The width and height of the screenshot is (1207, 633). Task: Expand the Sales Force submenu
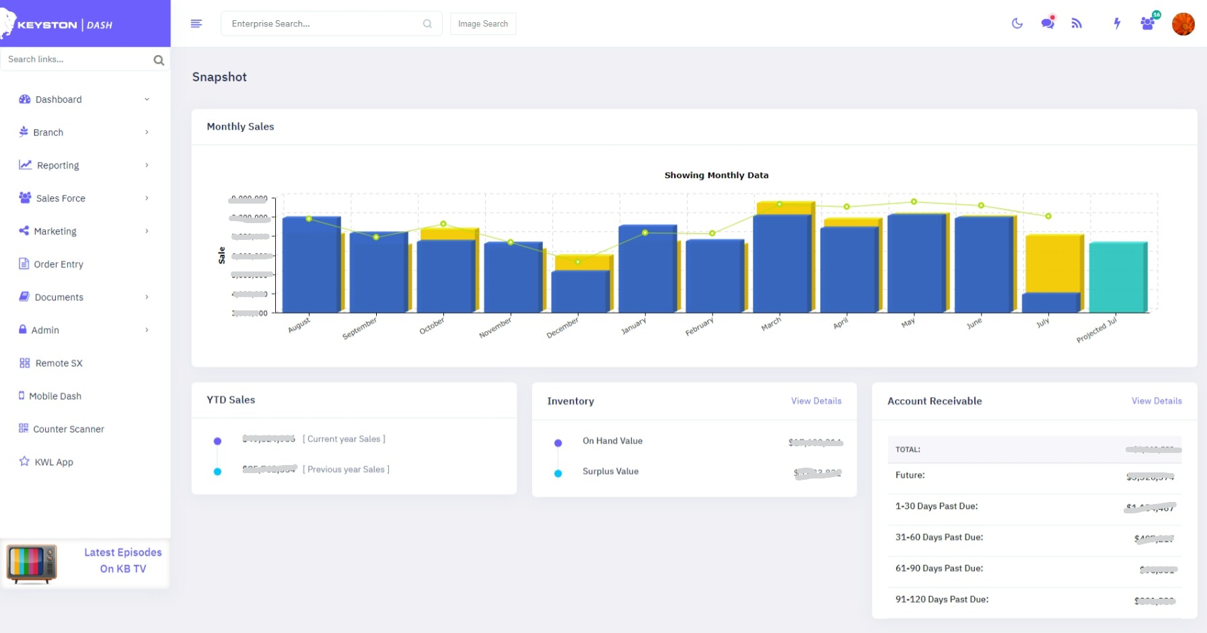point(60,198)
